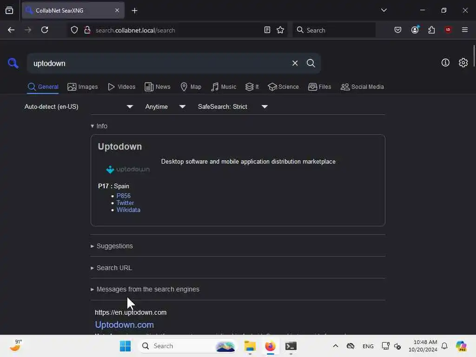Focus the Firefox address bar
Image resolution: width=476 pixels, height=357 pixels.
tap(178, 30)
